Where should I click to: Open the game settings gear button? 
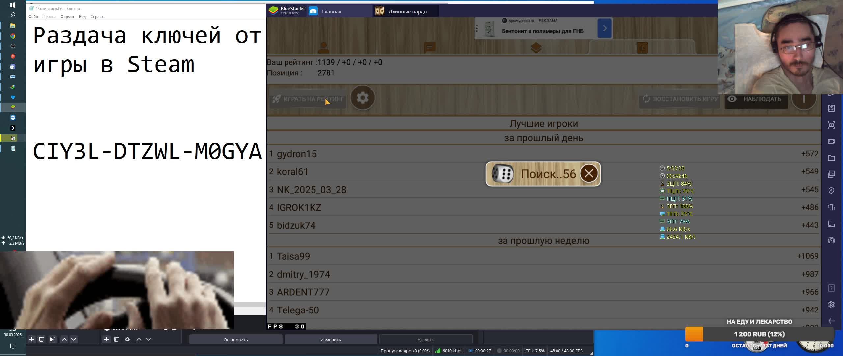[363, 98]
